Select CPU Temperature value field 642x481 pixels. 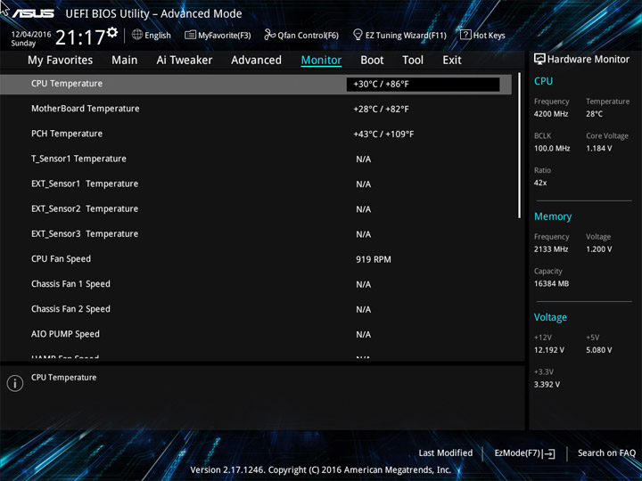(423, 85)
